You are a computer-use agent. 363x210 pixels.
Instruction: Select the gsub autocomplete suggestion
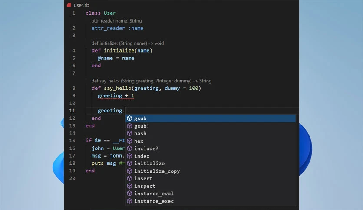(x=211, y=118)
